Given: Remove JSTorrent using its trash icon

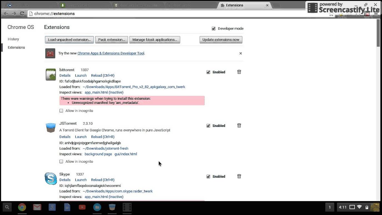Looking at the screenshot, I should [x=239, y=125].
